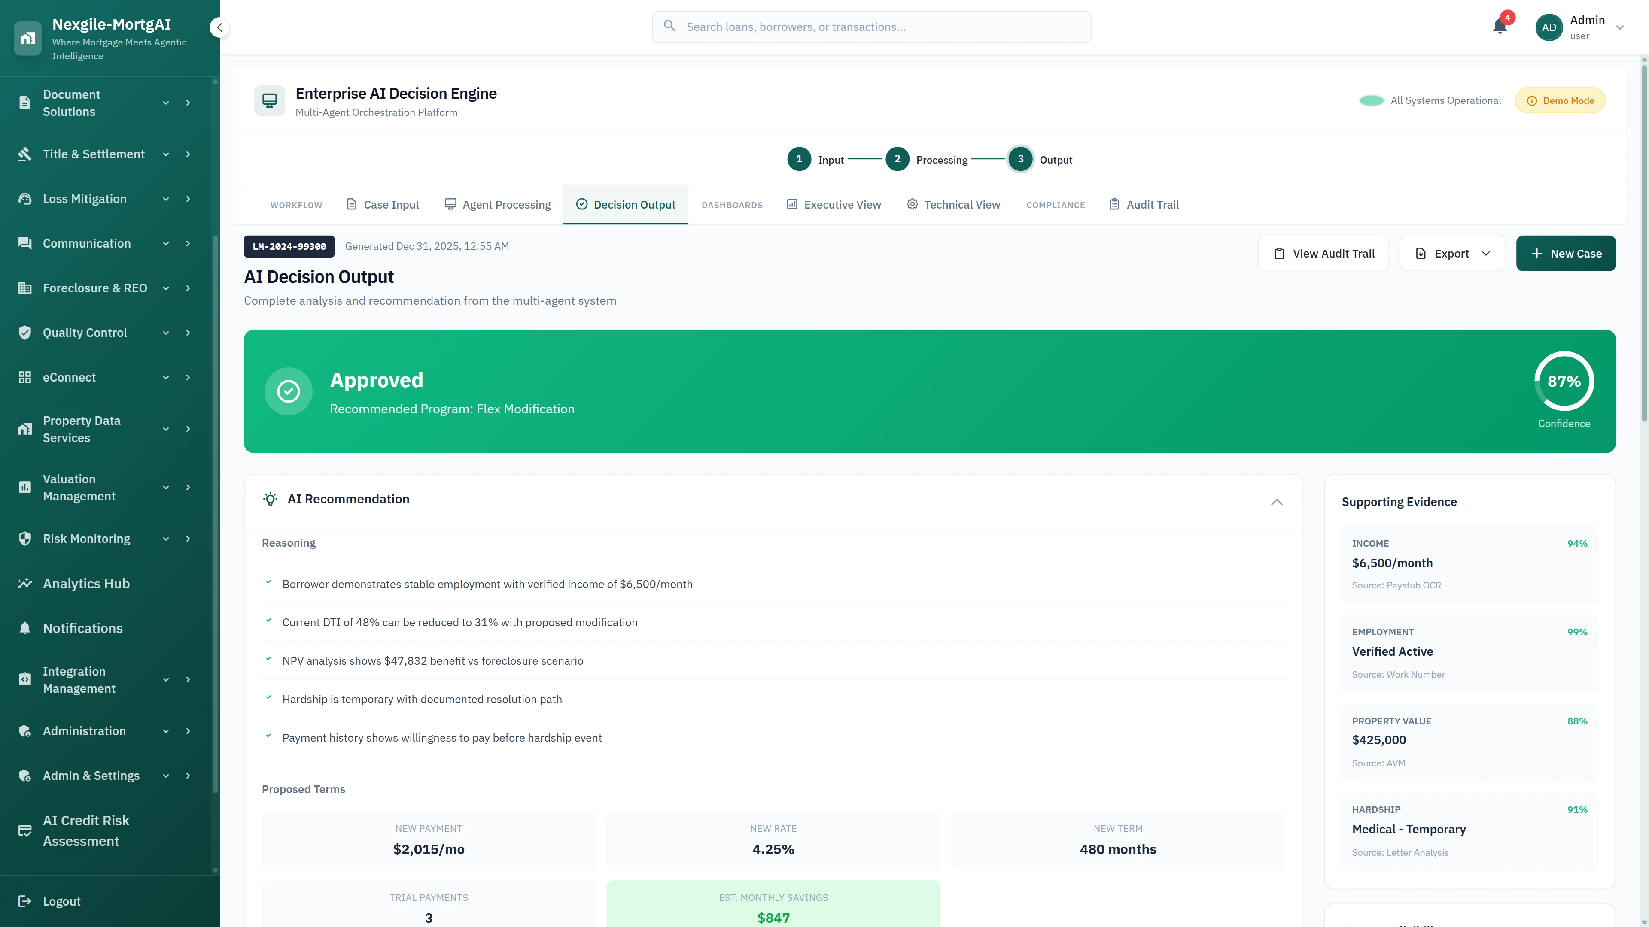
Task: Select the AI Credit Risk Assessment icon
Action: (x=25, y=830)
